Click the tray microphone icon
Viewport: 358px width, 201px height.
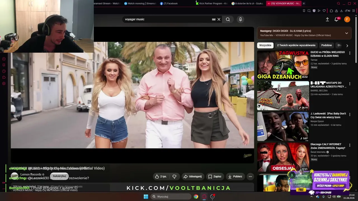coord(324,197)
